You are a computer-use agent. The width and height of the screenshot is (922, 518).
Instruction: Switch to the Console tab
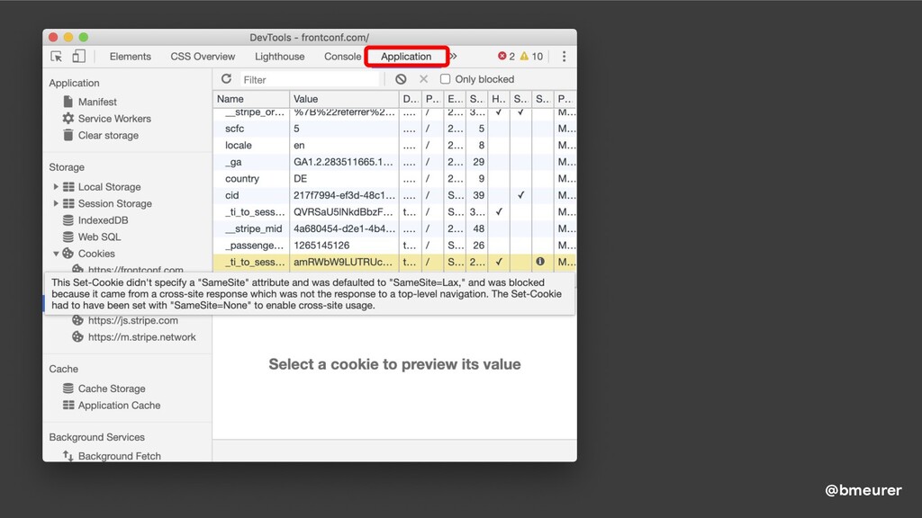click(x=342, y=57)
